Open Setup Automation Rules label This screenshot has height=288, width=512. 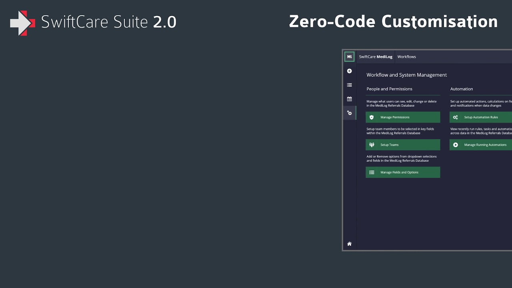pyautogui.click(x=481, y=117)
